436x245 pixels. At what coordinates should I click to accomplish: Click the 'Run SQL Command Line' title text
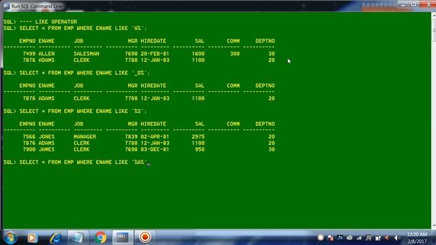(x=37, y=6)
